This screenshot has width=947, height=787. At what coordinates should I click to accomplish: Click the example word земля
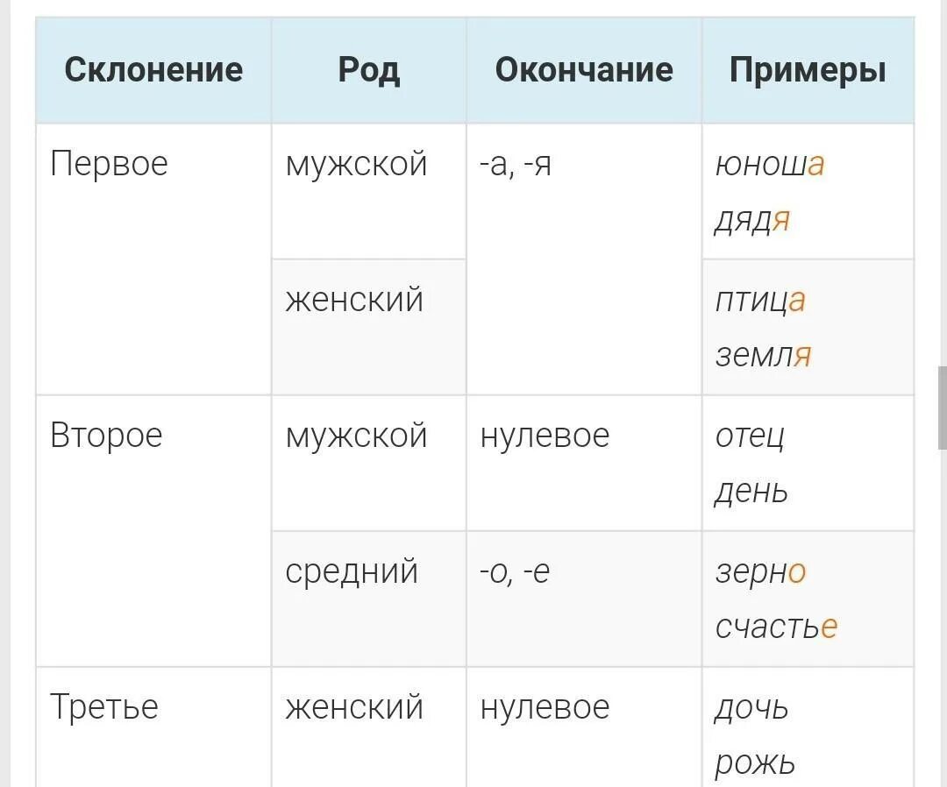click(x=763, y=355)
